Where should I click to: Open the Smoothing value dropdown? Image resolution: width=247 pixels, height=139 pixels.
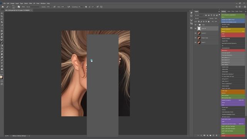point(83,7)
